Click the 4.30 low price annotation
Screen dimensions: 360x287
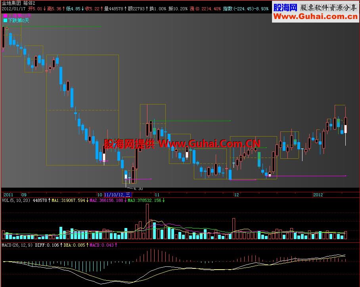138,189
